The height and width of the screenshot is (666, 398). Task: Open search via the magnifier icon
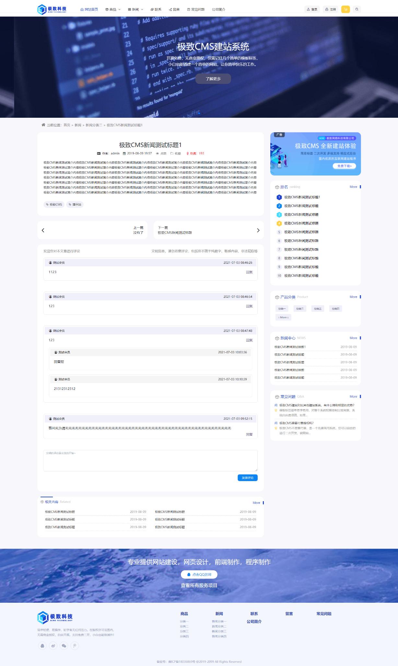[x=357, y=9]
